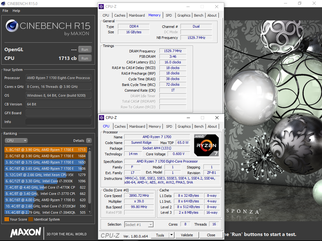This screenshot has height=241, width=322.
Task: Click the Cinebench R15 sphere logo
Action: [12, 26]
